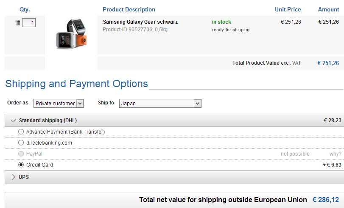This screenshot has width=344, height=208.
Task: Click the UPS section header label
Action: [x=24, y=177]
